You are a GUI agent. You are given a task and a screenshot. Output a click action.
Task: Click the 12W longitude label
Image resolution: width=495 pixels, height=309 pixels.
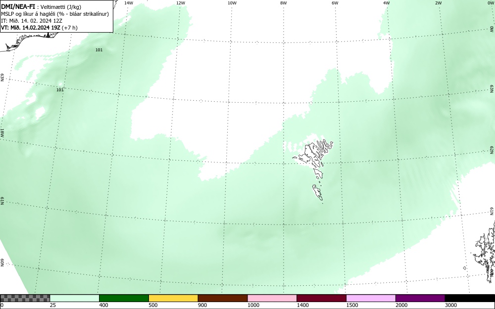pos(180,3)
